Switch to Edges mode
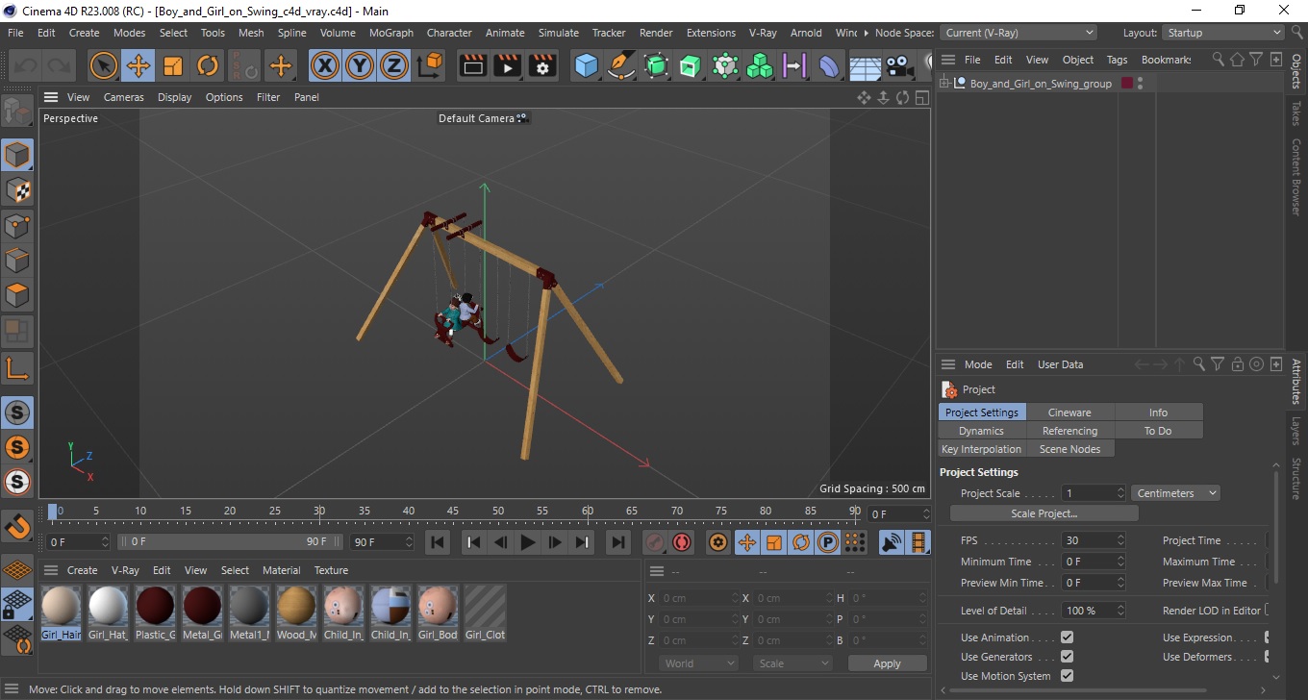The height and width of the screenshot is (700, 1308). coord(17,260)
